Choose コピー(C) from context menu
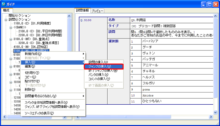 pyautogui.click(x=53, y=77)
